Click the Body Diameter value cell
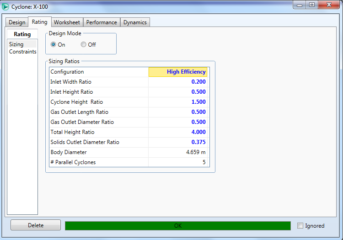This screenshot has height=240, width=343. click(x=178, y=152)
